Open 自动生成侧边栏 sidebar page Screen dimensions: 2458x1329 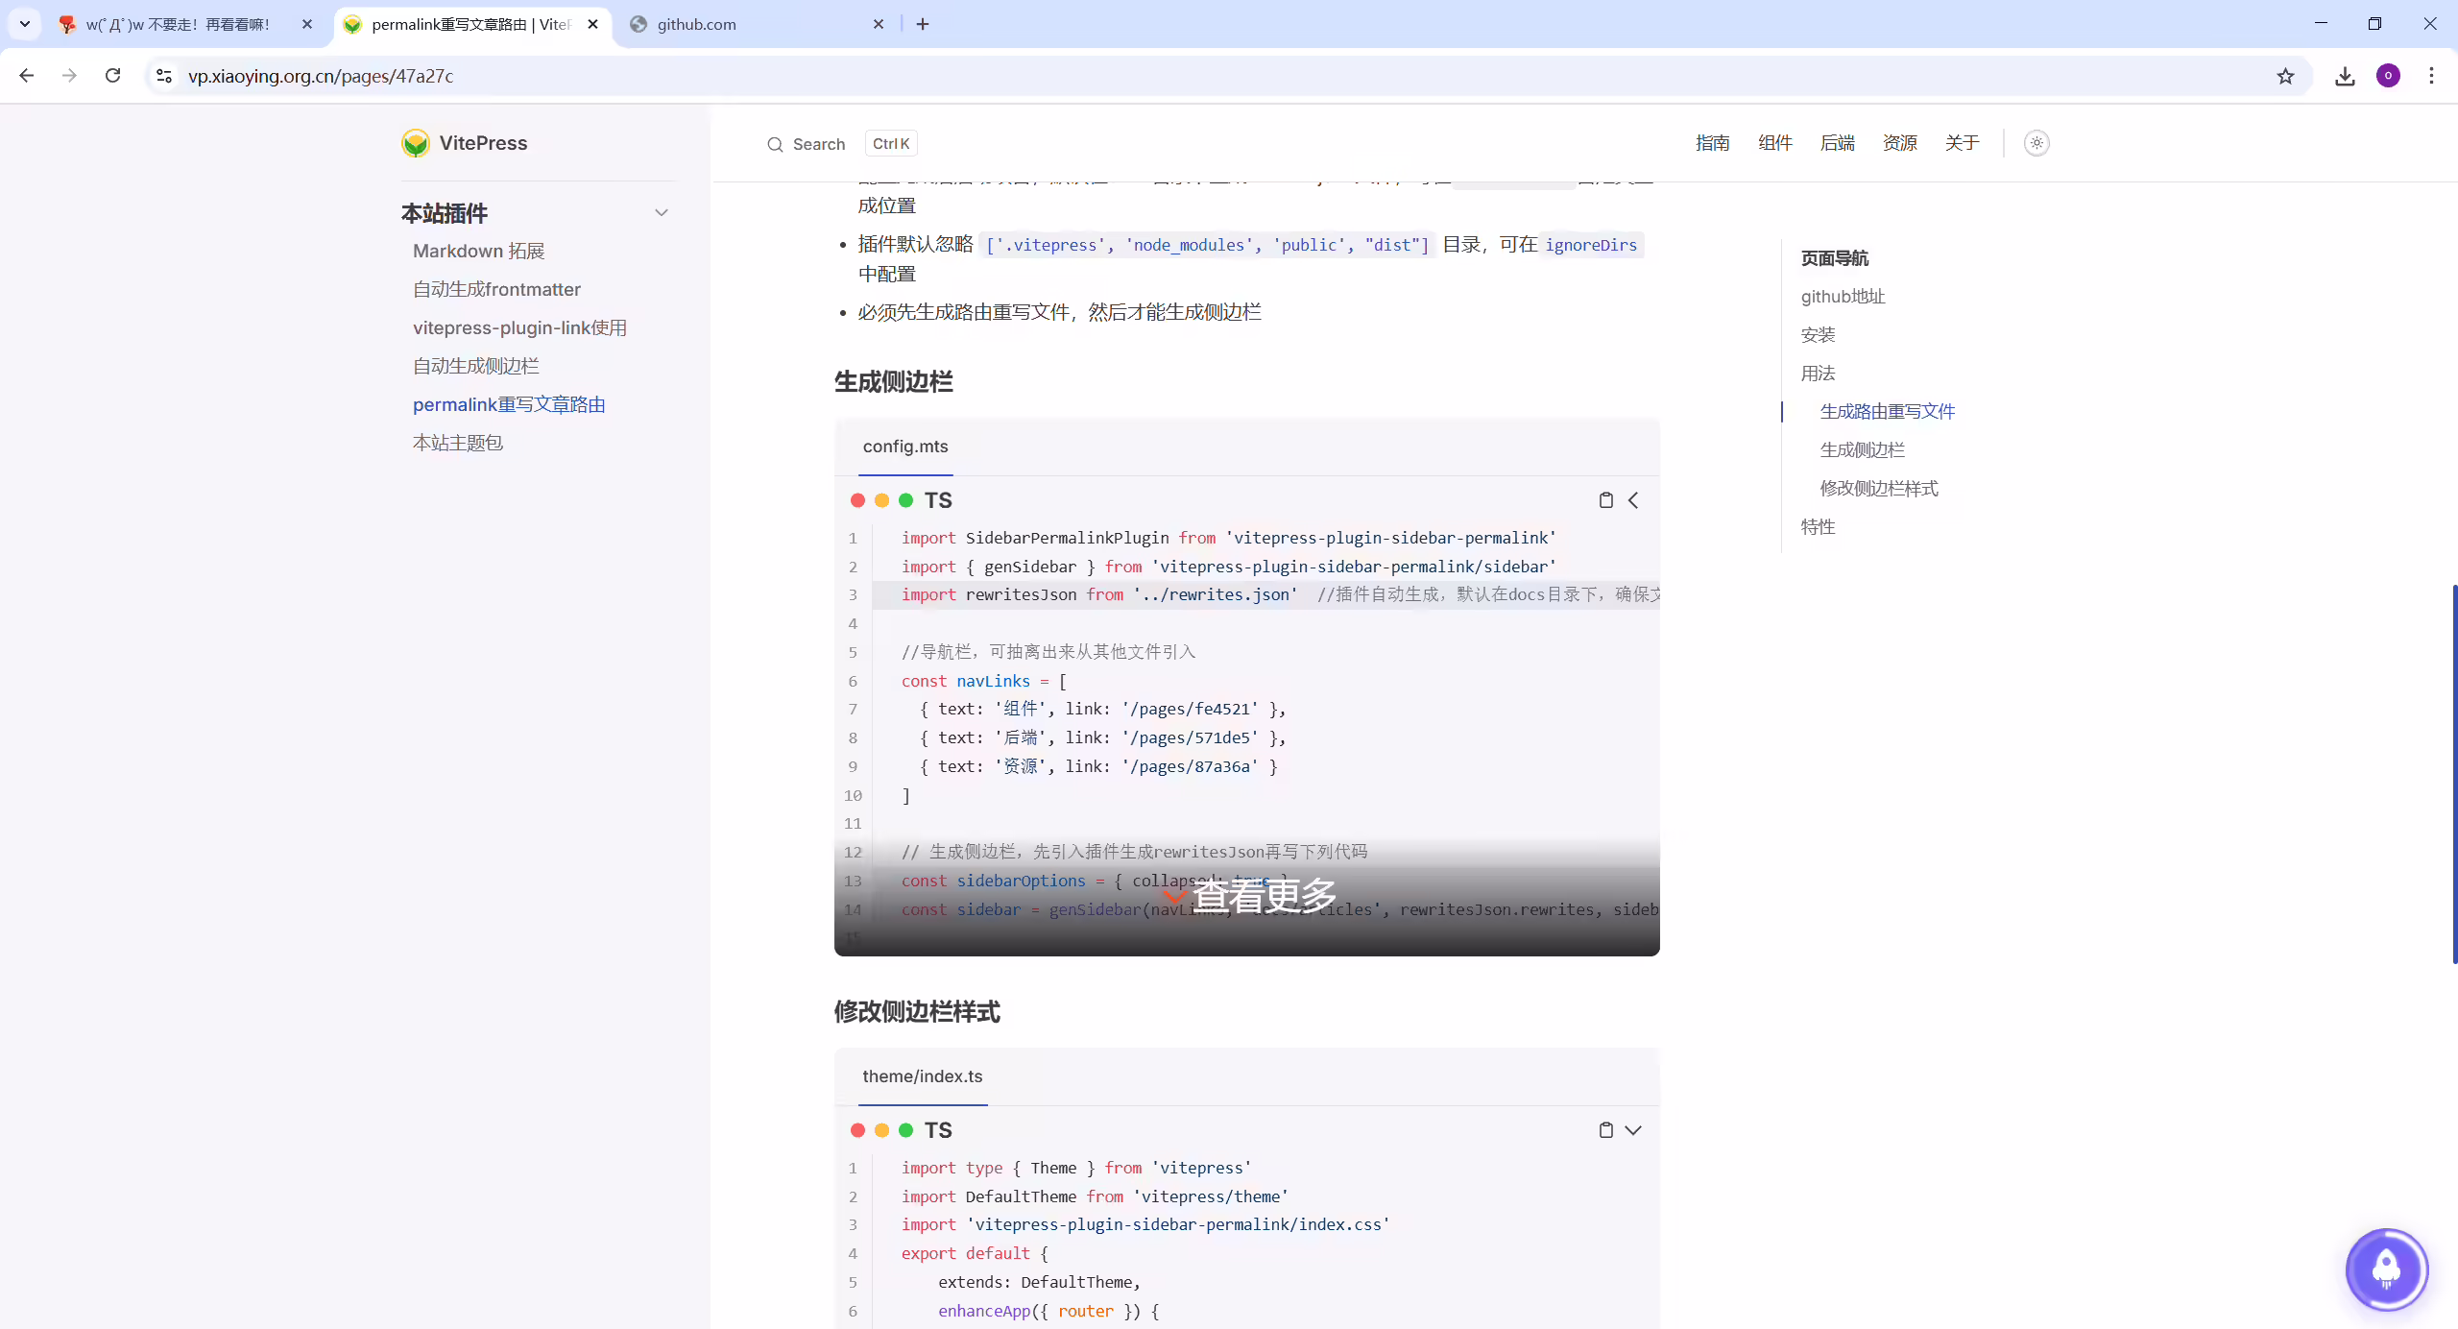(475, 366)
